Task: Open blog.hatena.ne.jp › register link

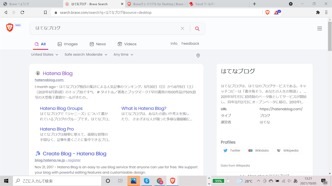Action: pos(58,160)
